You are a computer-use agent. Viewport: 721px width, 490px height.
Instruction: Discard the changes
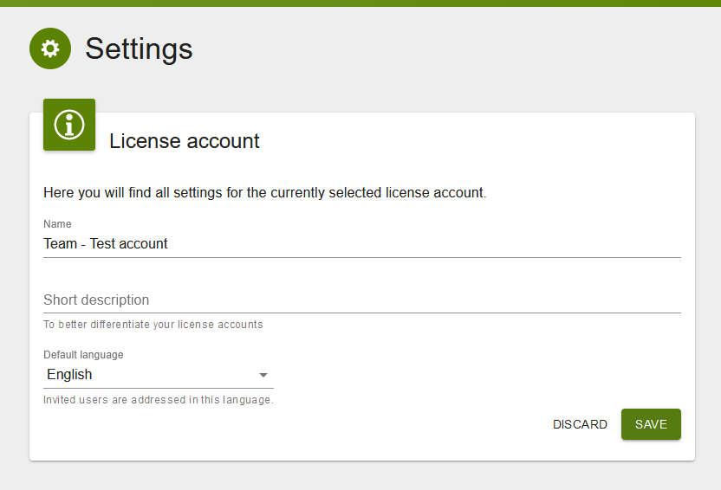(580, 424)
